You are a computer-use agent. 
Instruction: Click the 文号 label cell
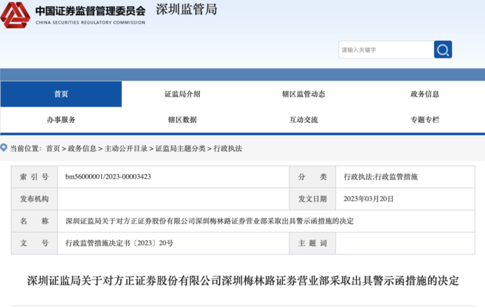34,243
